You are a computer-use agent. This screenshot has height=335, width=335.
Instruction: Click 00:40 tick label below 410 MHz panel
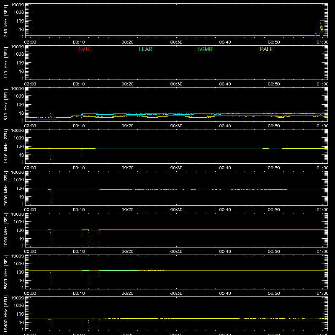click(225, 84)
